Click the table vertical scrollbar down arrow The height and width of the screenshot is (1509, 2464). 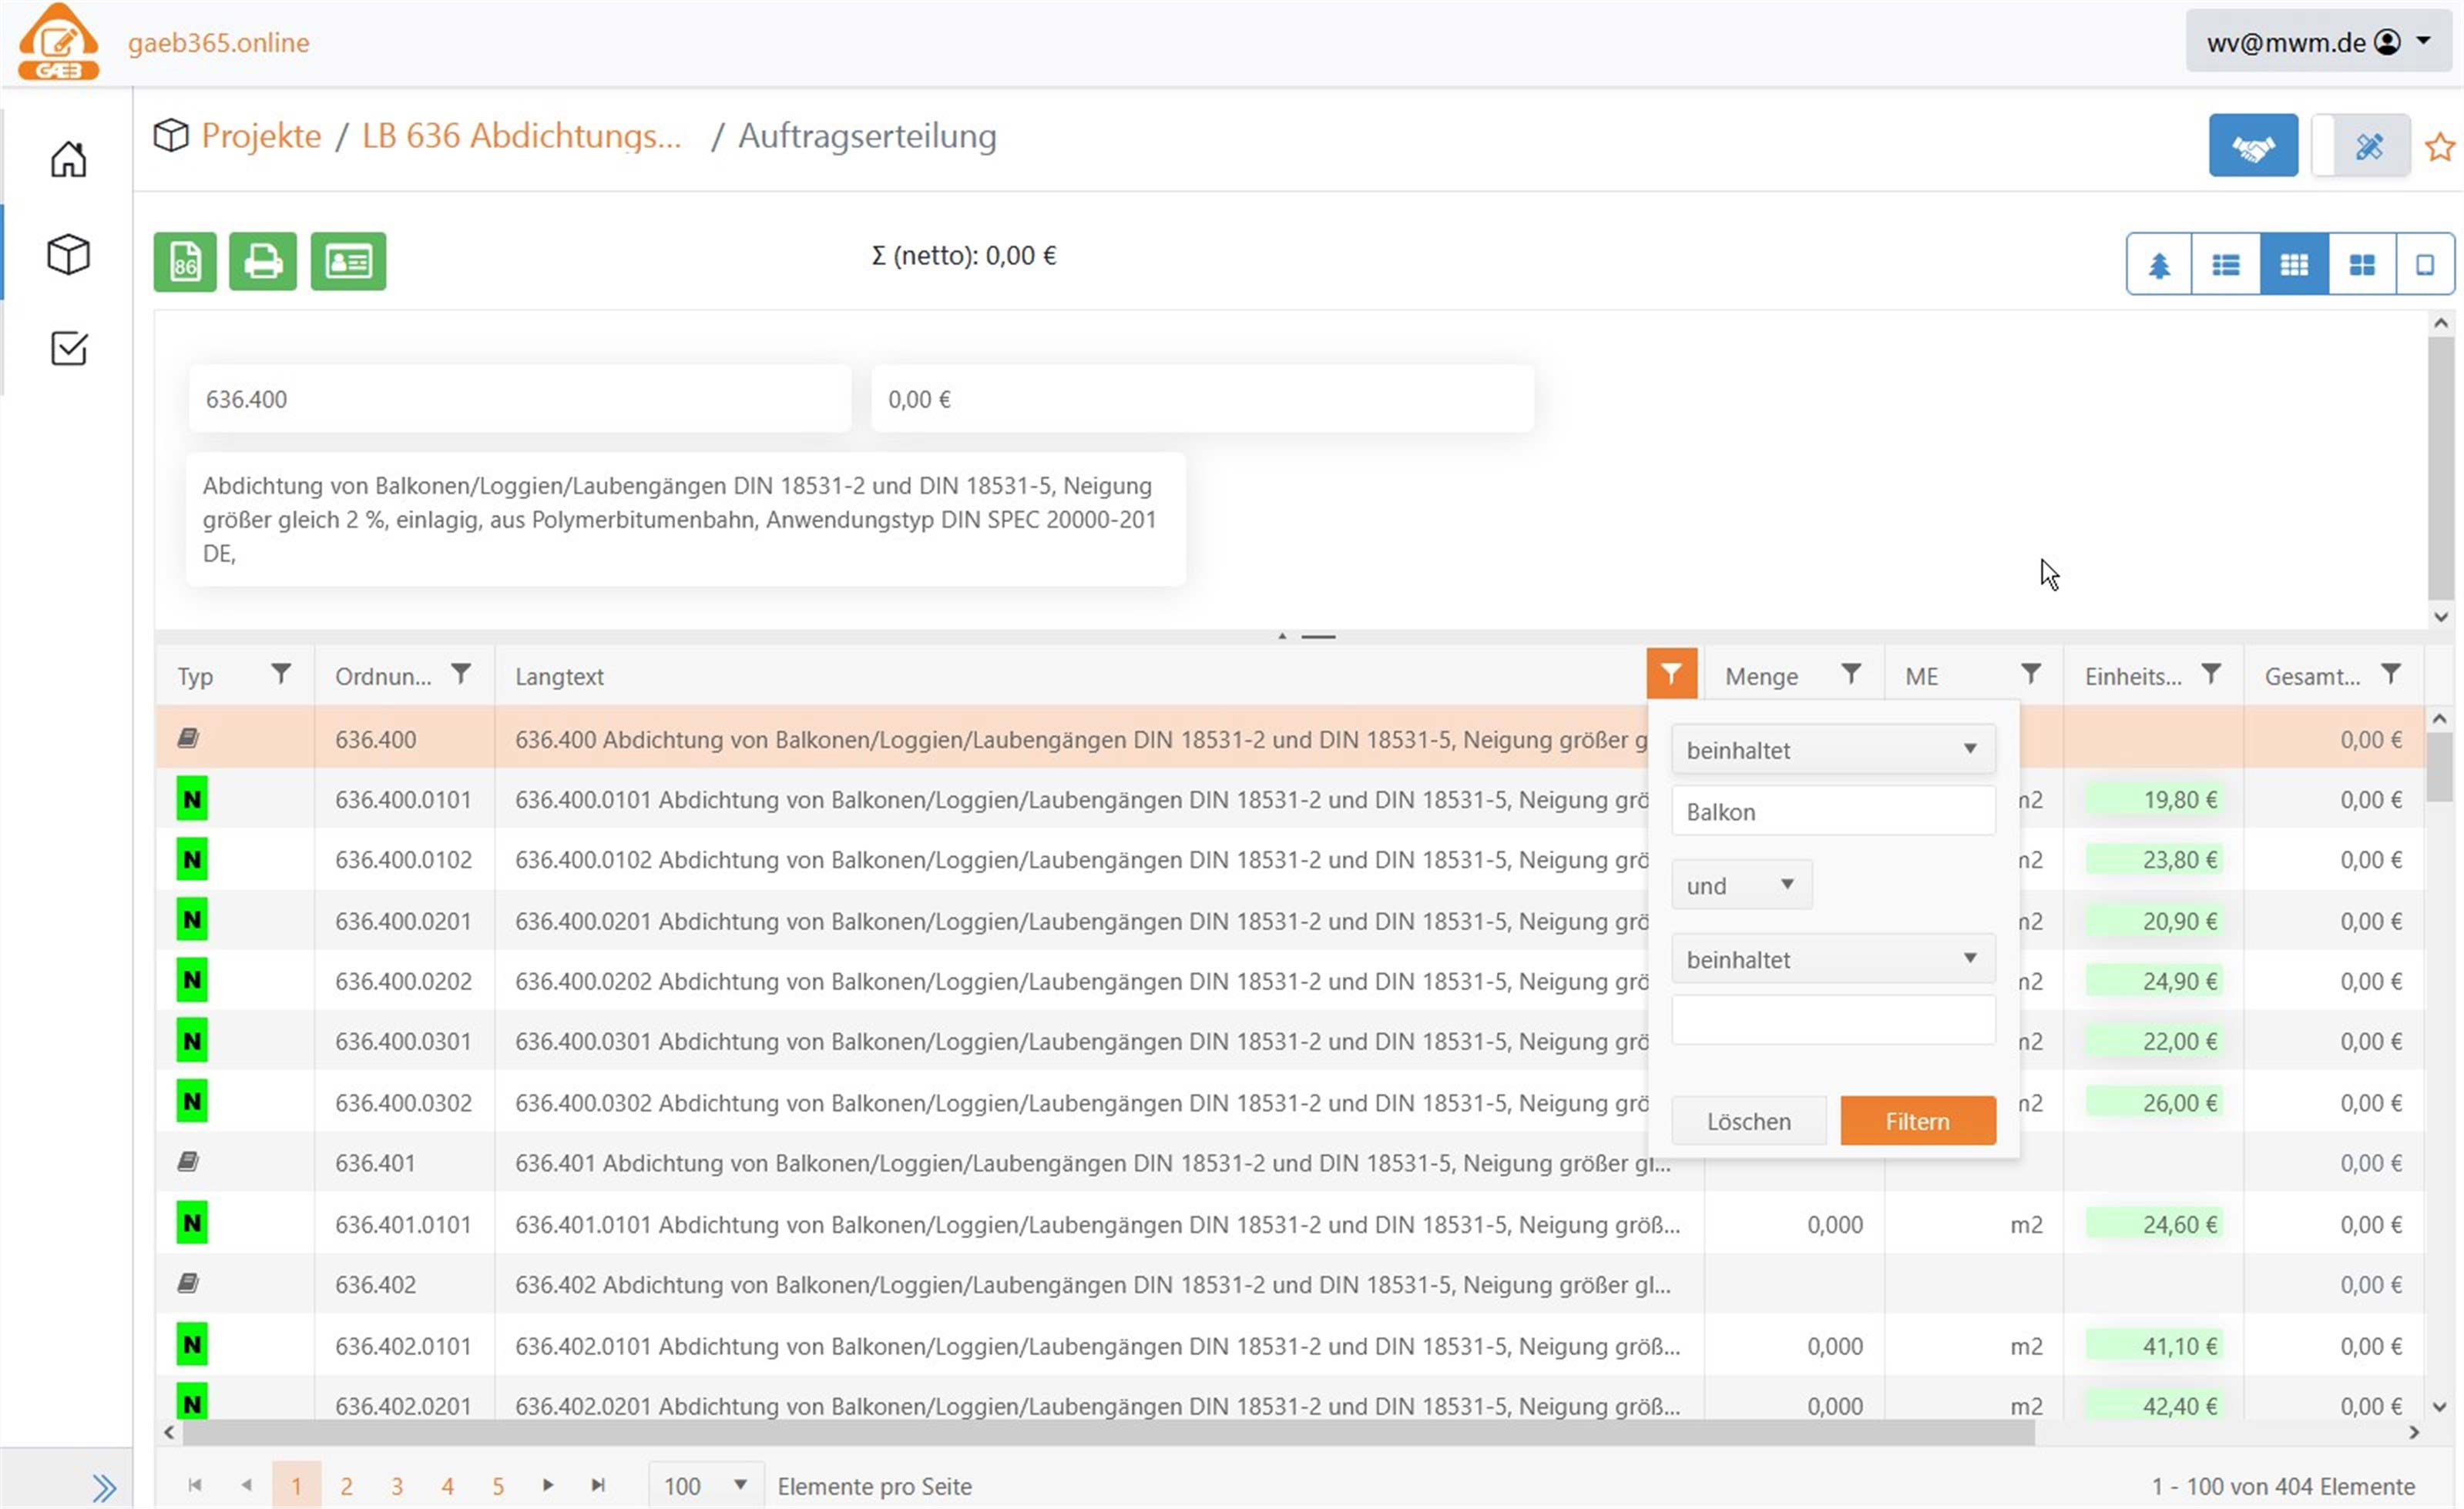[2440, 1407]
